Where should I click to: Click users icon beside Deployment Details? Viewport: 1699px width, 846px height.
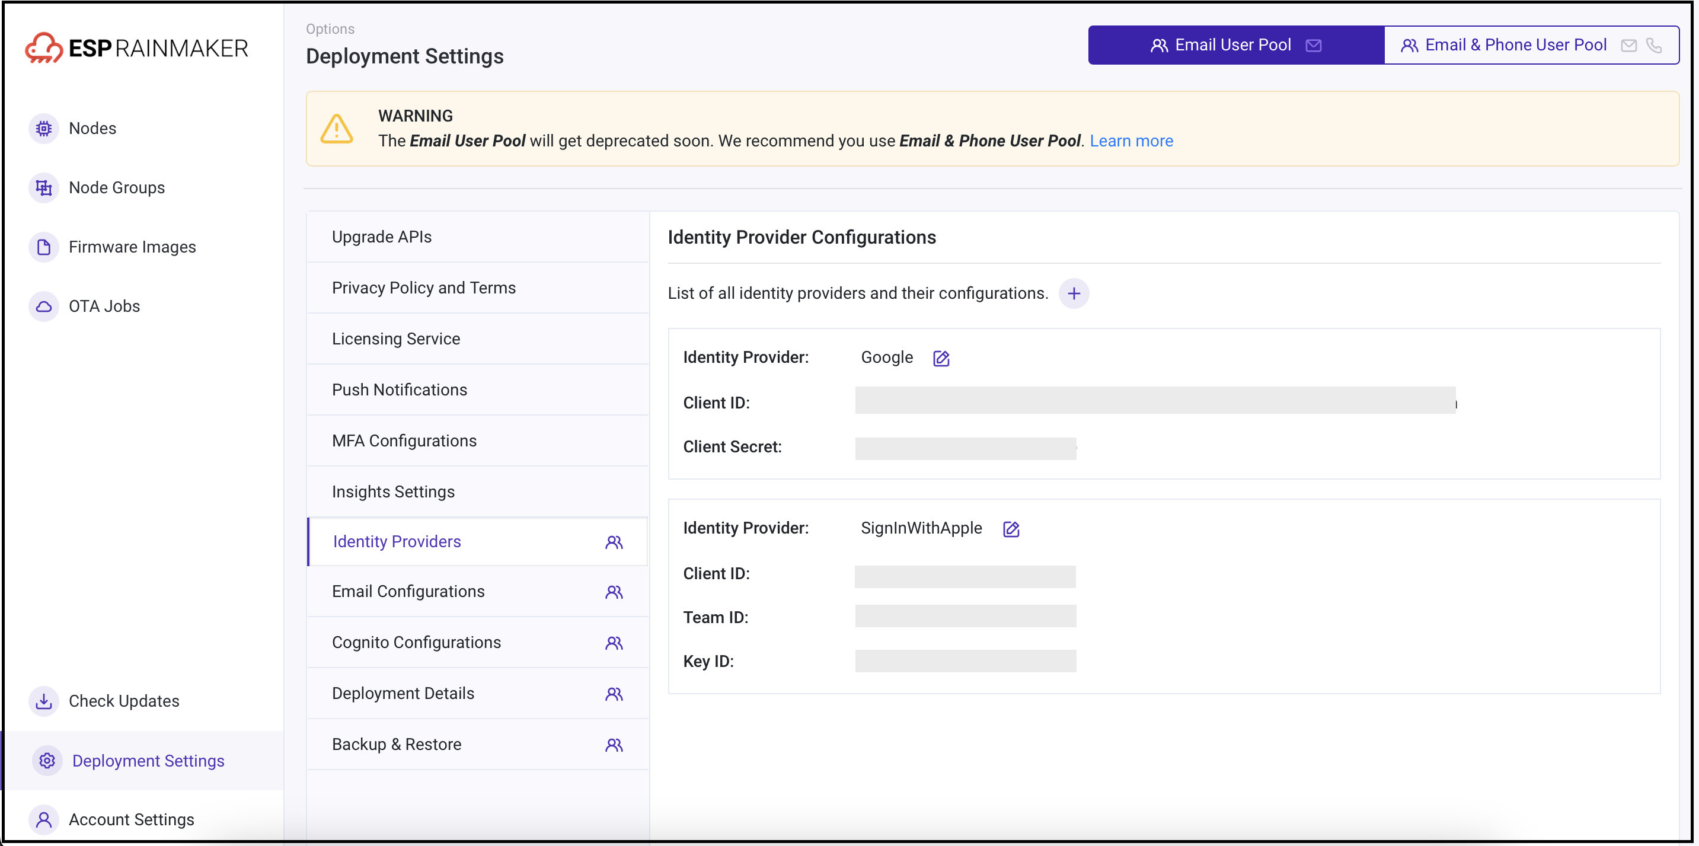click(x=614, y=694)
